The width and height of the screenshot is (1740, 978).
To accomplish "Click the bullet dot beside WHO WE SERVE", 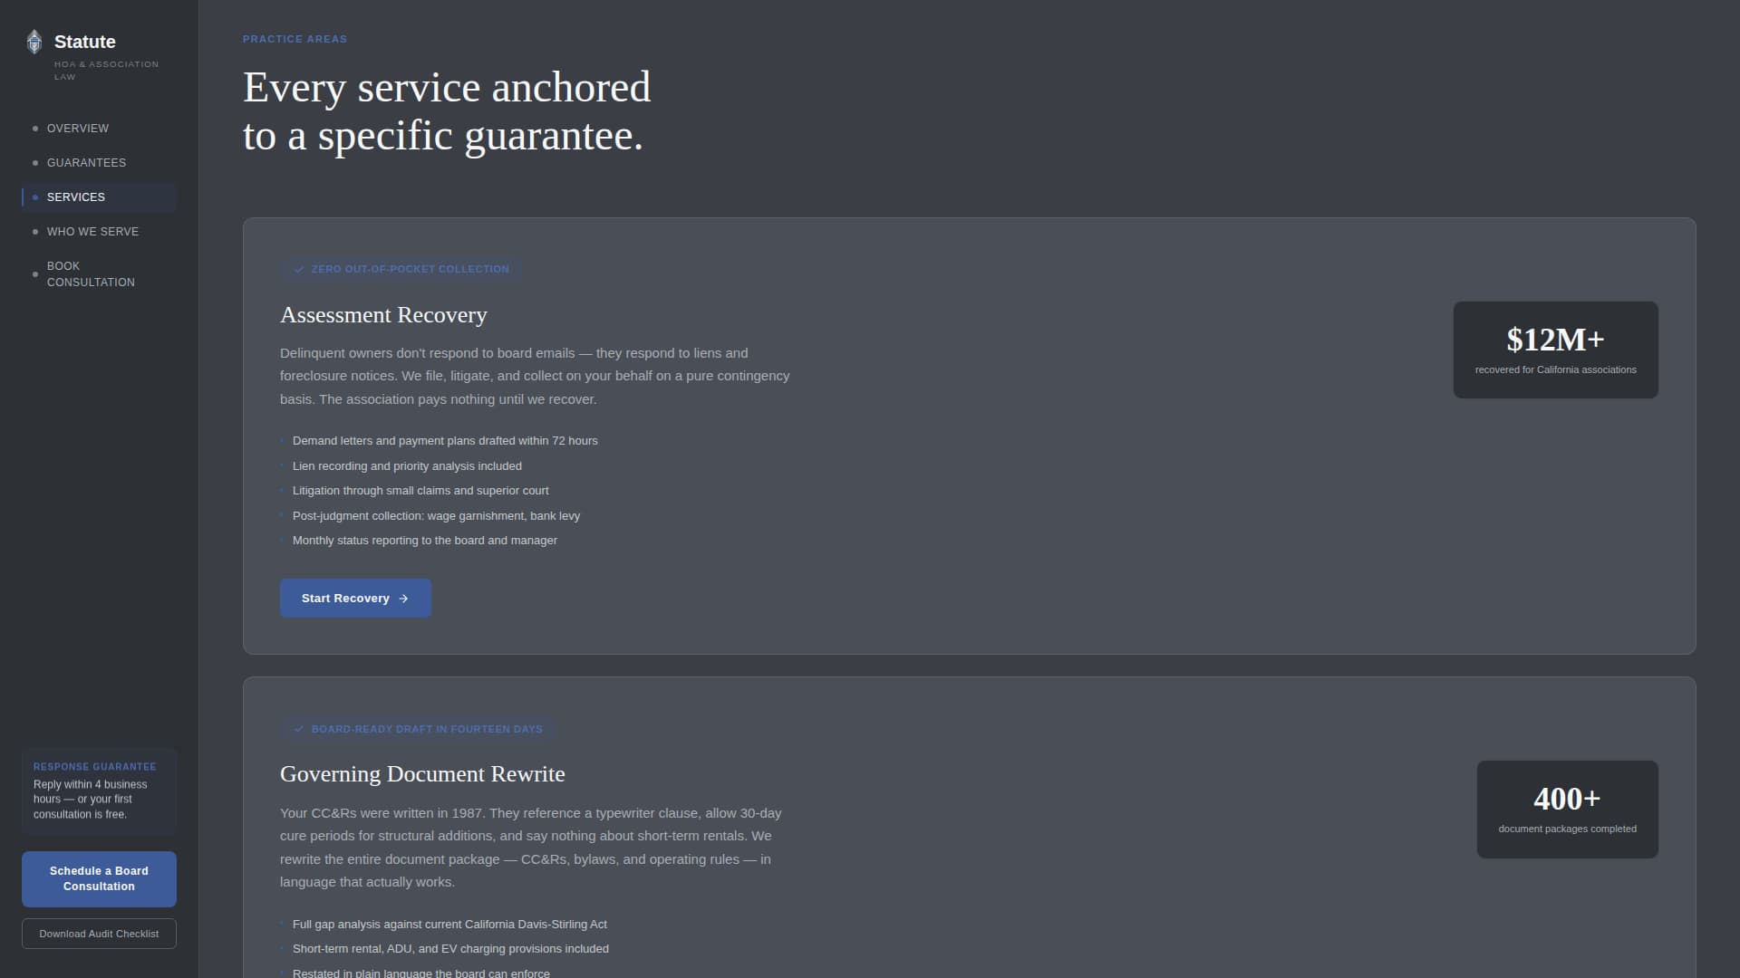I will coord(34,232).
